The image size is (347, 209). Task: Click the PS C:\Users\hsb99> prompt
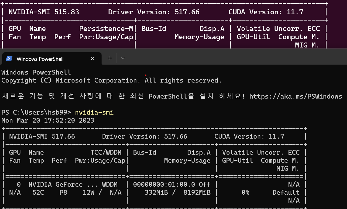pyautogui.click(x=37, y=113)
